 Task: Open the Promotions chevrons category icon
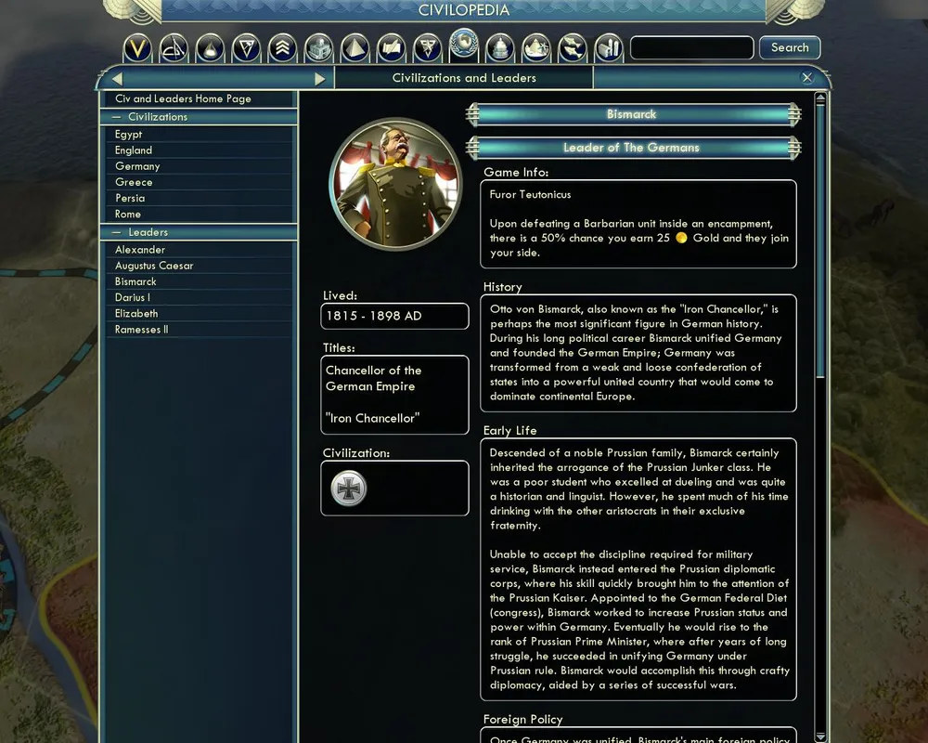pos(282,48)
